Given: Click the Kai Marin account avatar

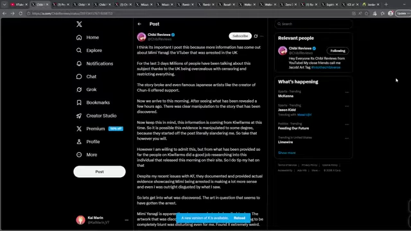Looking at the screenshot, I should click(x=80, y=220).
